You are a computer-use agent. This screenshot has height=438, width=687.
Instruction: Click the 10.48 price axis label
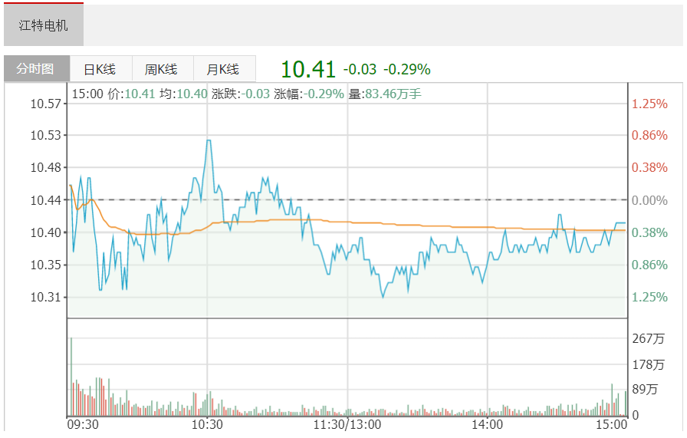45,167
